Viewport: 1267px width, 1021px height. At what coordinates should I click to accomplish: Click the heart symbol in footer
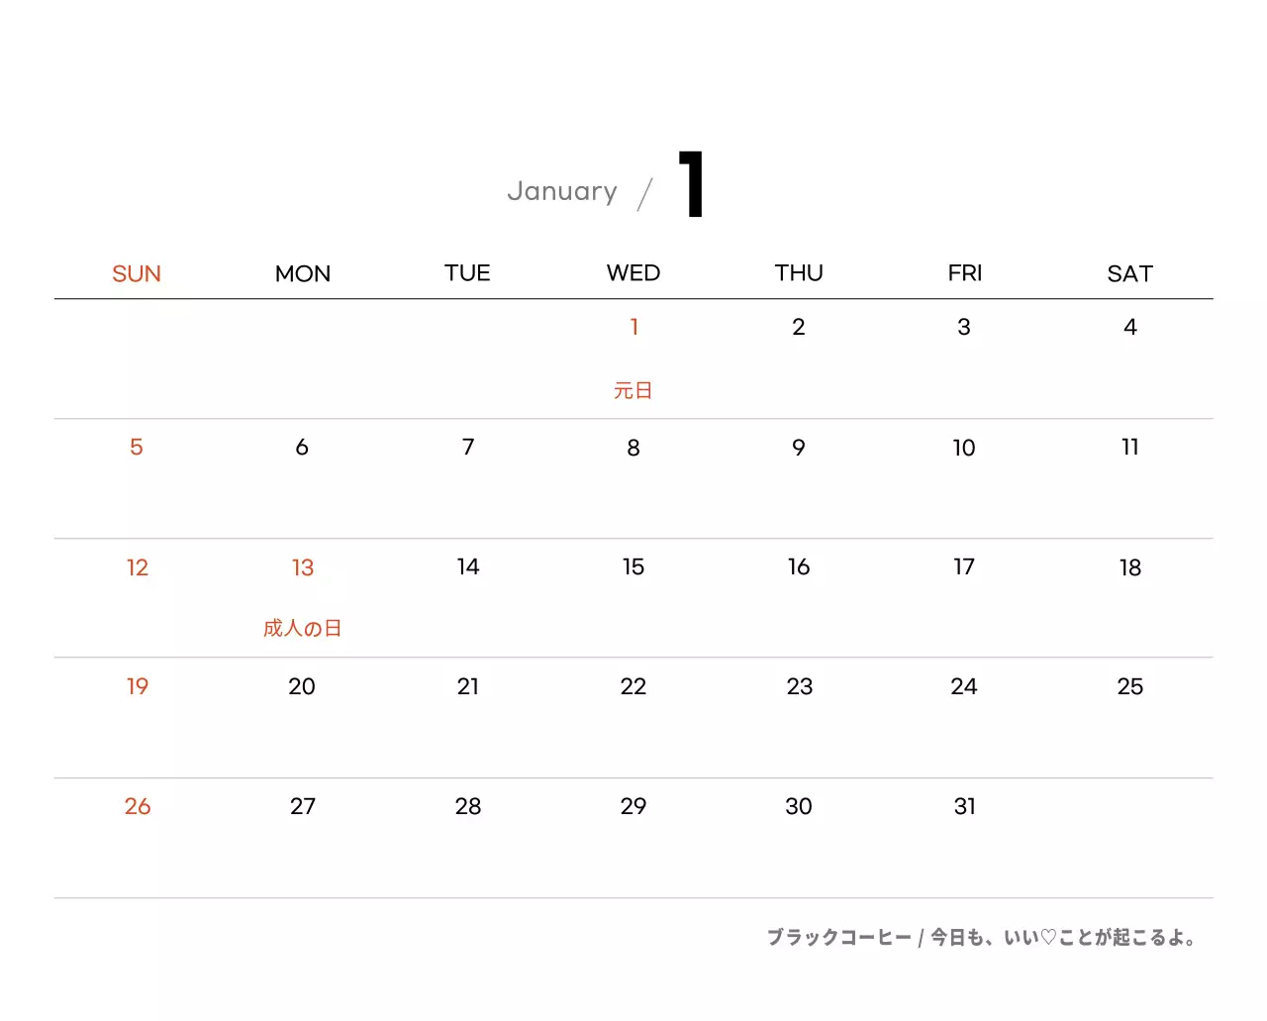point(1048,938)
